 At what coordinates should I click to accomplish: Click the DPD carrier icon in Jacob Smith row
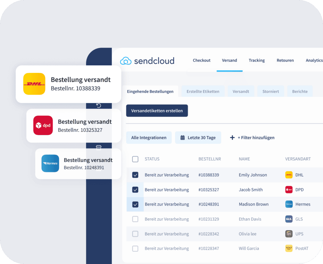289,190
